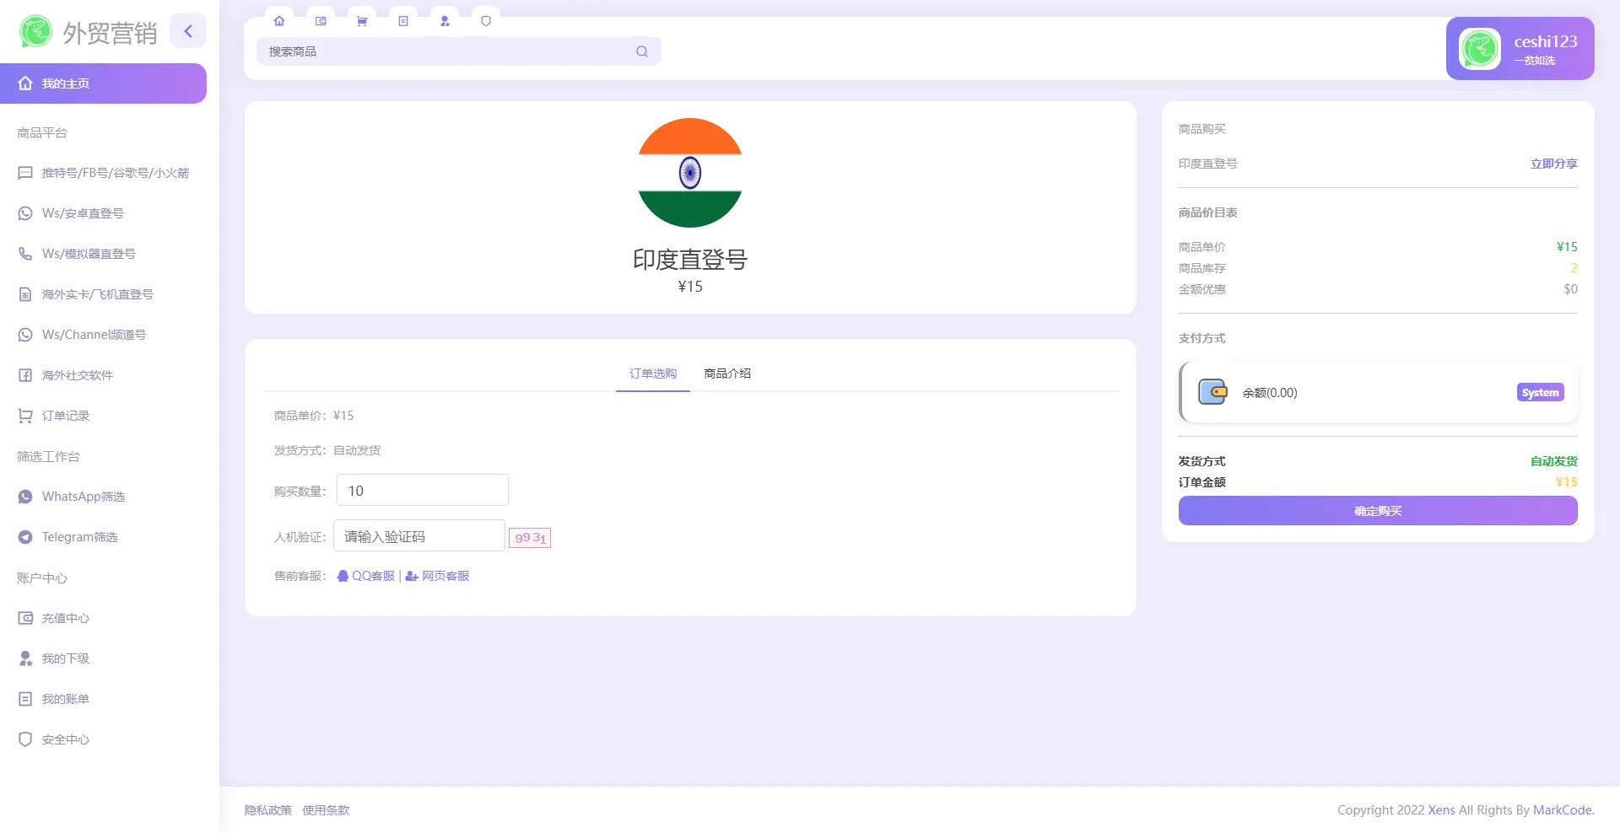Open the wallet recharge icon in top toolbar

click(x=321, y=21)
